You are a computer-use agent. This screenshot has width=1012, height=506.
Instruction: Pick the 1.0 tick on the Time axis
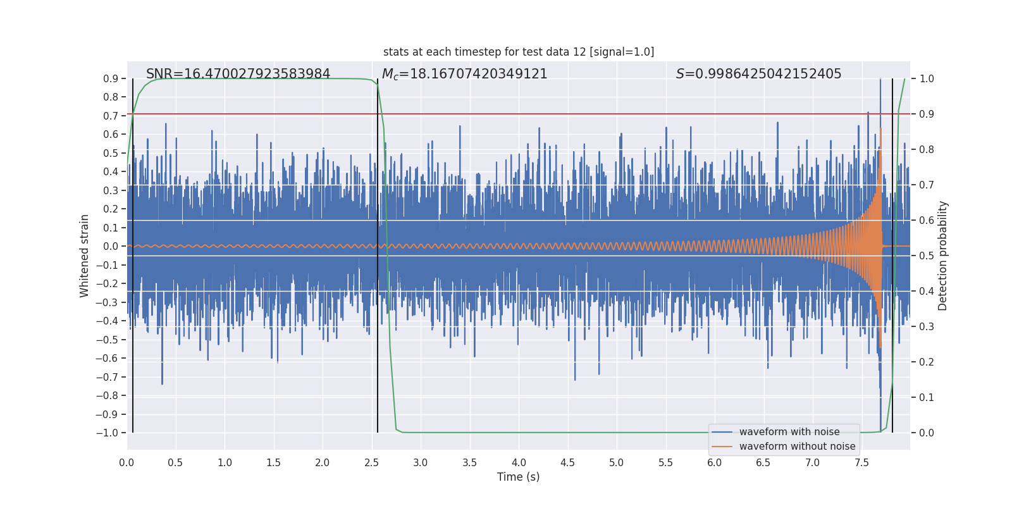pos(225,462)
